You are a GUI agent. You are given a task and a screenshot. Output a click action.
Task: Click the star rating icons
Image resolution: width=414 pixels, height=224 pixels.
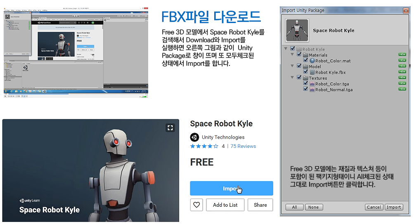coord(204,146)
